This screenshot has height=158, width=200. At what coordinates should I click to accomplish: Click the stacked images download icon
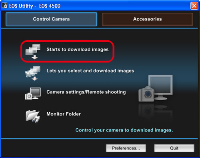[33, 52]
